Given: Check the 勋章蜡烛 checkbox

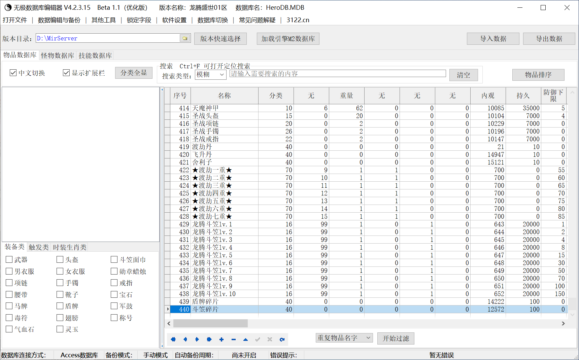Looking at the screenshot, I should pyautogui.click(x=114, y=271).
